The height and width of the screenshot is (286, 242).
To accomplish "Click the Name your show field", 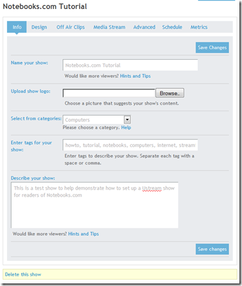I will pos(130,65).
